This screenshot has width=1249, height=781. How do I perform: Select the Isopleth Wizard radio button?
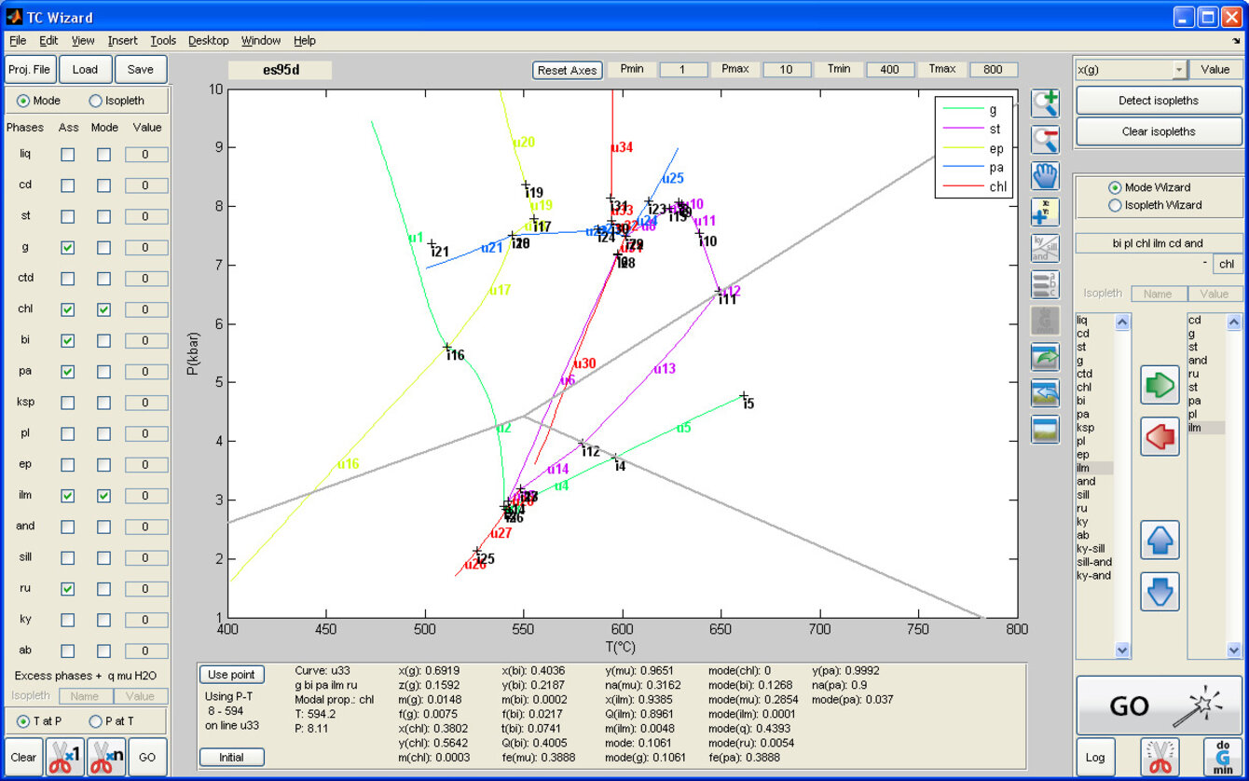1114,205
